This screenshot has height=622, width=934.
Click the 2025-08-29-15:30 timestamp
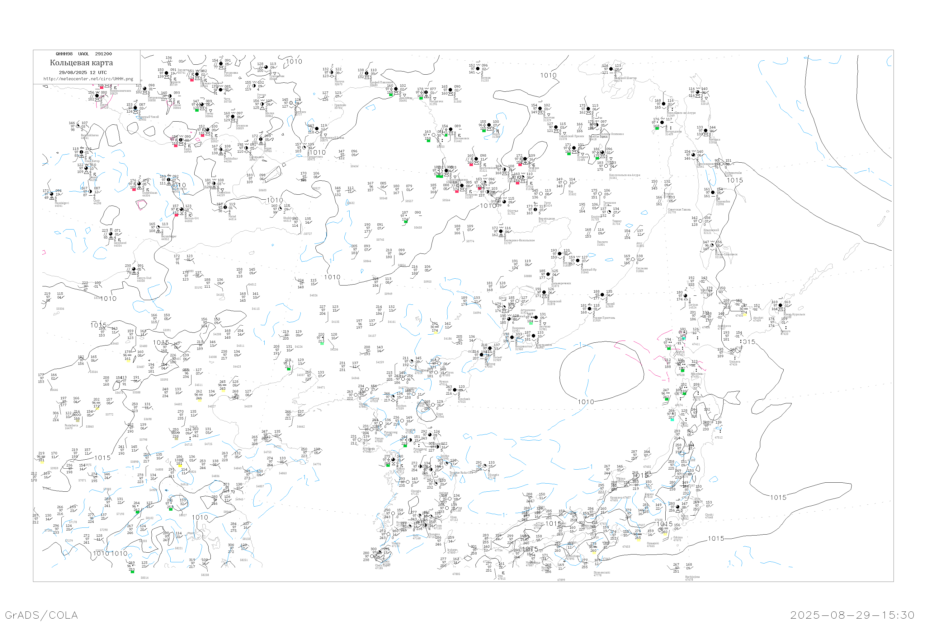[852, 615]
